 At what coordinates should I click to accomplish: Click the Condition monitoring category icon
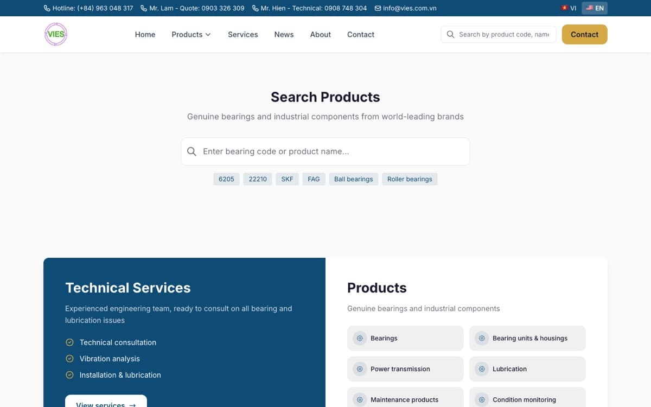[x=482, y=400]
